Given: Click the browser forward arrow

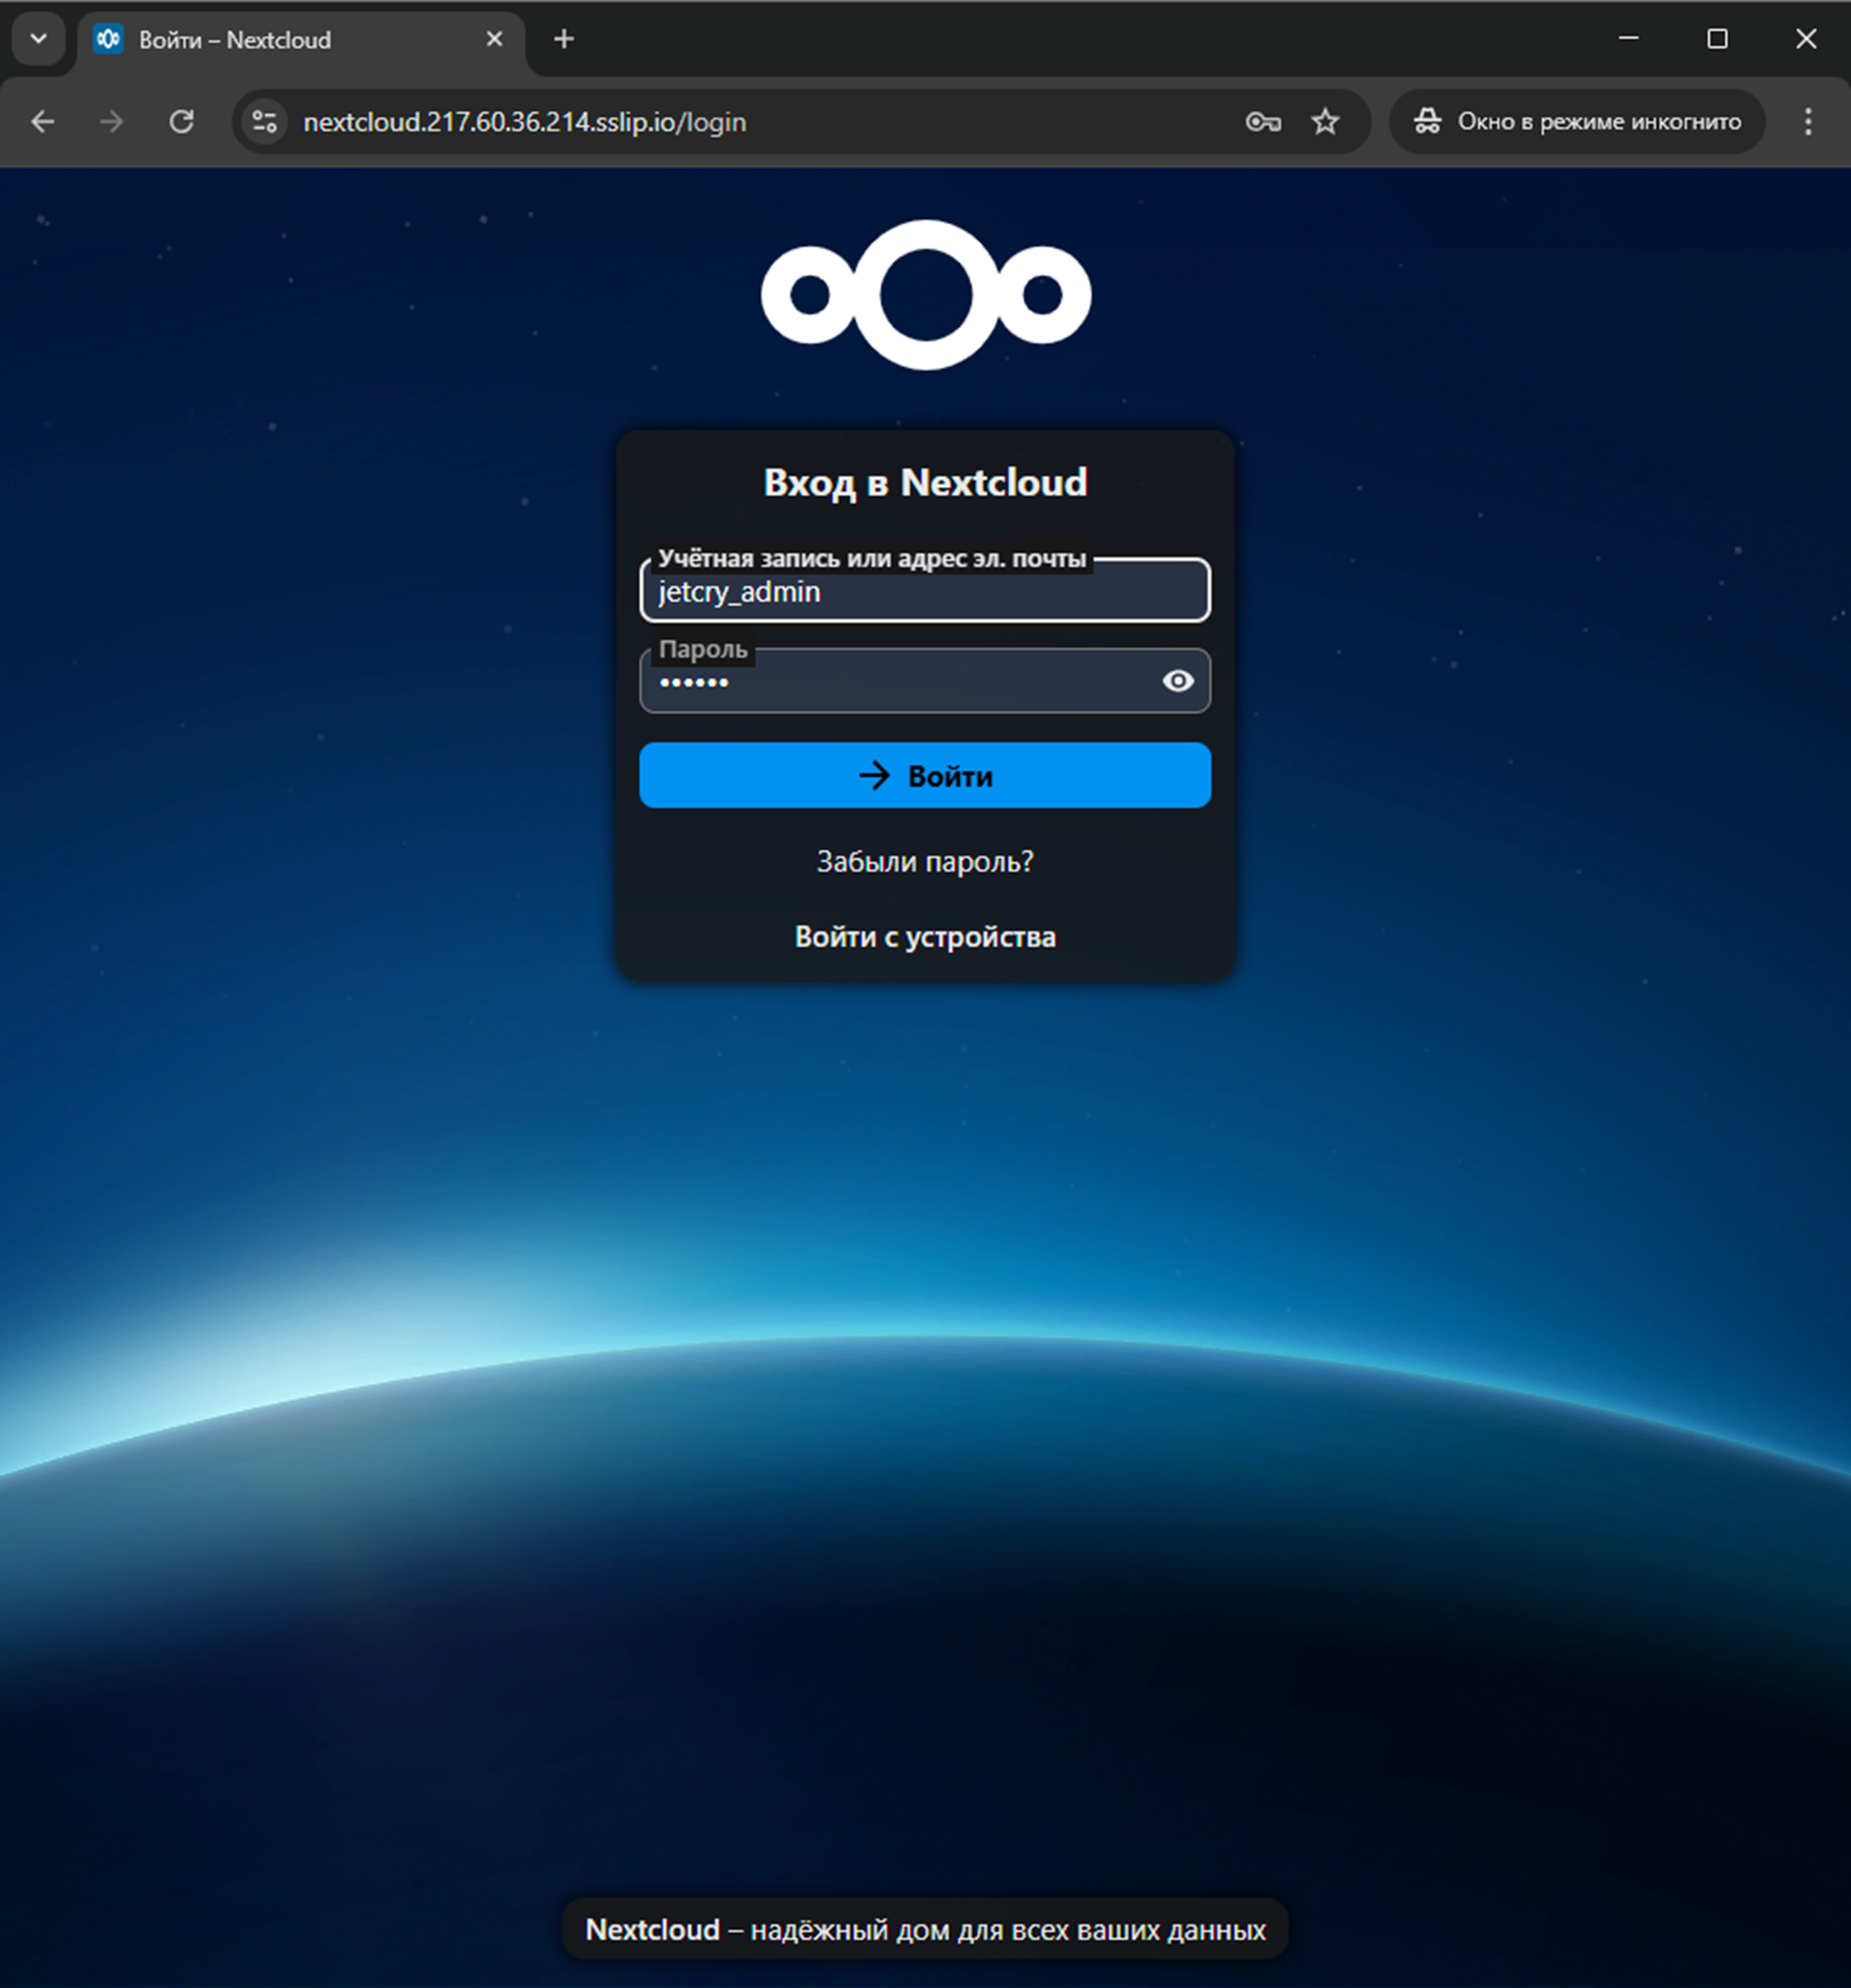Looking at the screenshot, I should (112, 122).
